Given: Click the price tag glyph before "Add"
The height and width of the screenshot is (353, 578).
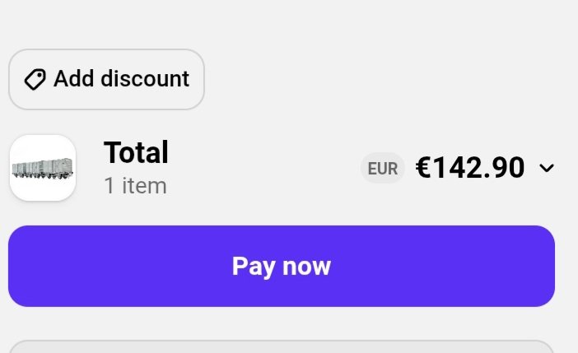Looking at the screenshot, I should pos(35,79).
